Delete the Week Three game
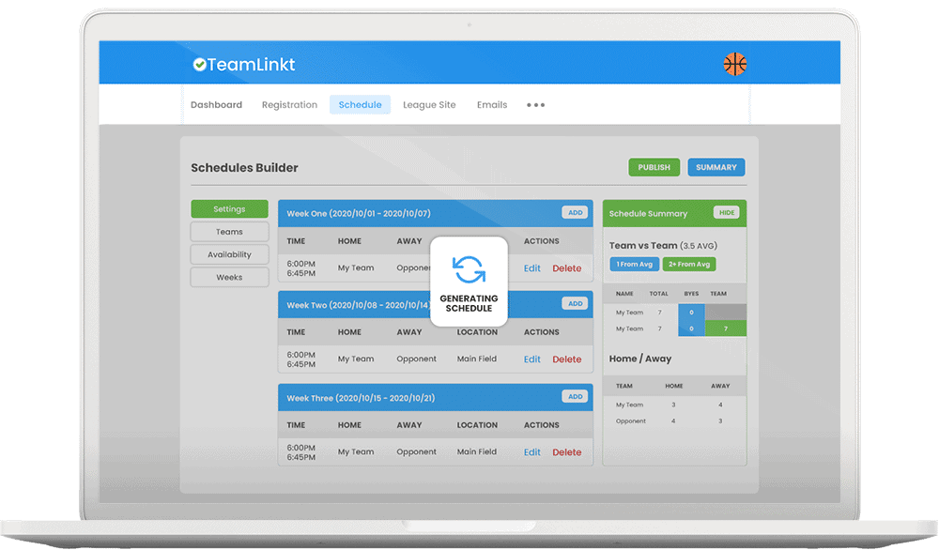939x550 pixels. pyautogui.click(x=566, y=451)
